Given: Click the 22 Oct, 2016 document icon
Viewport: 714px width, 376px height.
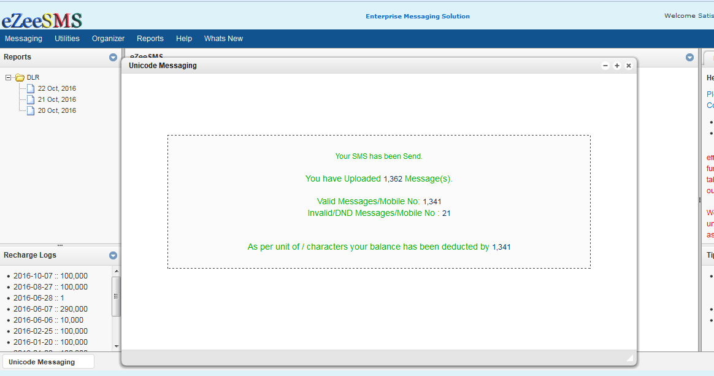Looking at the screenshot, I should point(31,89).
